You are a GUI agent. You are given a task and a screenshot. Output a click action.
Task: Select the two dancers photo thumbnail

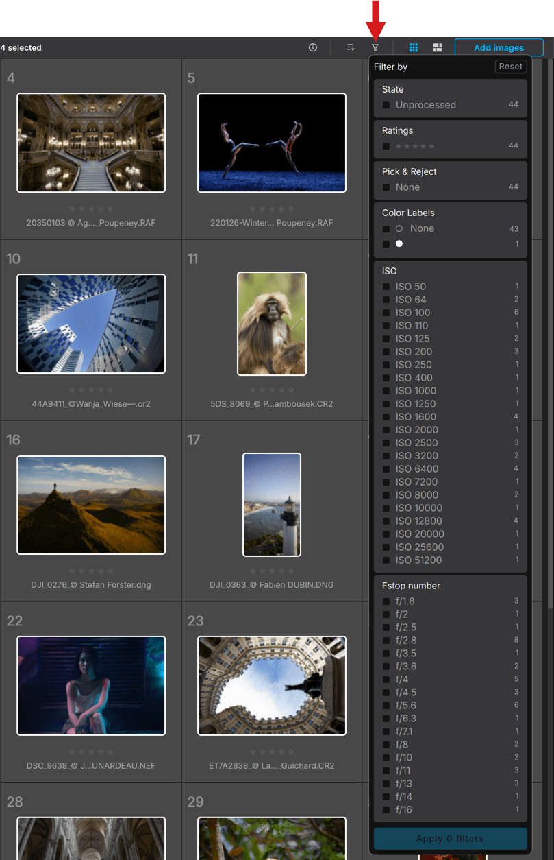tap(272, 143)
